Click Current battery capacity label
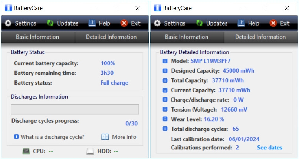The height and width of the screenshot is (159, 299). (x=46, y=63)
